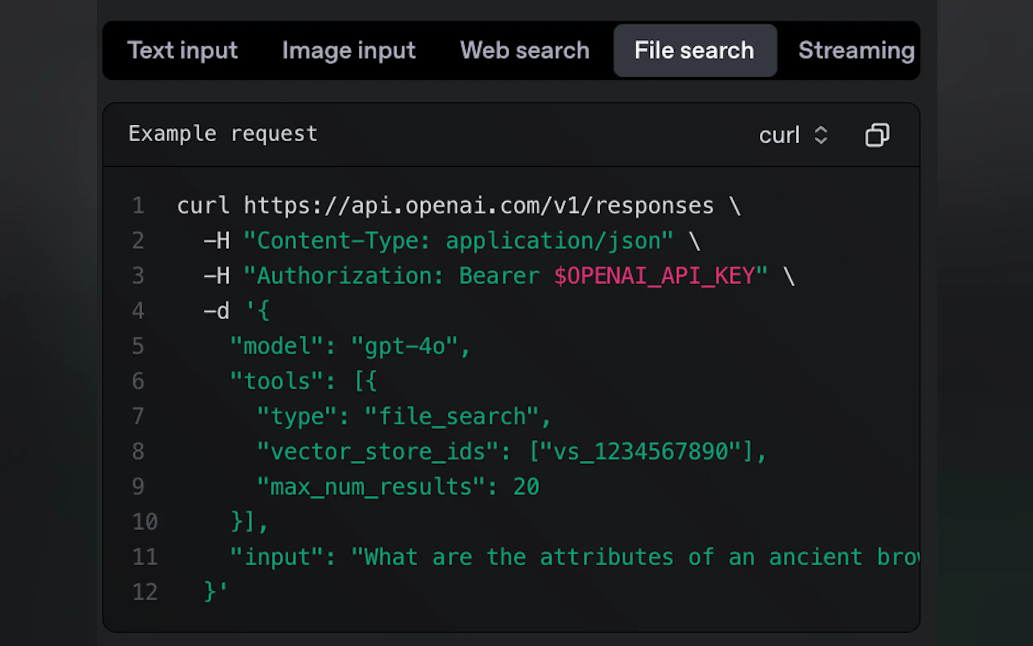Switch to the Image input tab
Screen dimensions: 1033x646
tap(349, 50)
